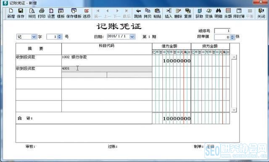Click the 顺序号 sequence number field

click(222, 31)
